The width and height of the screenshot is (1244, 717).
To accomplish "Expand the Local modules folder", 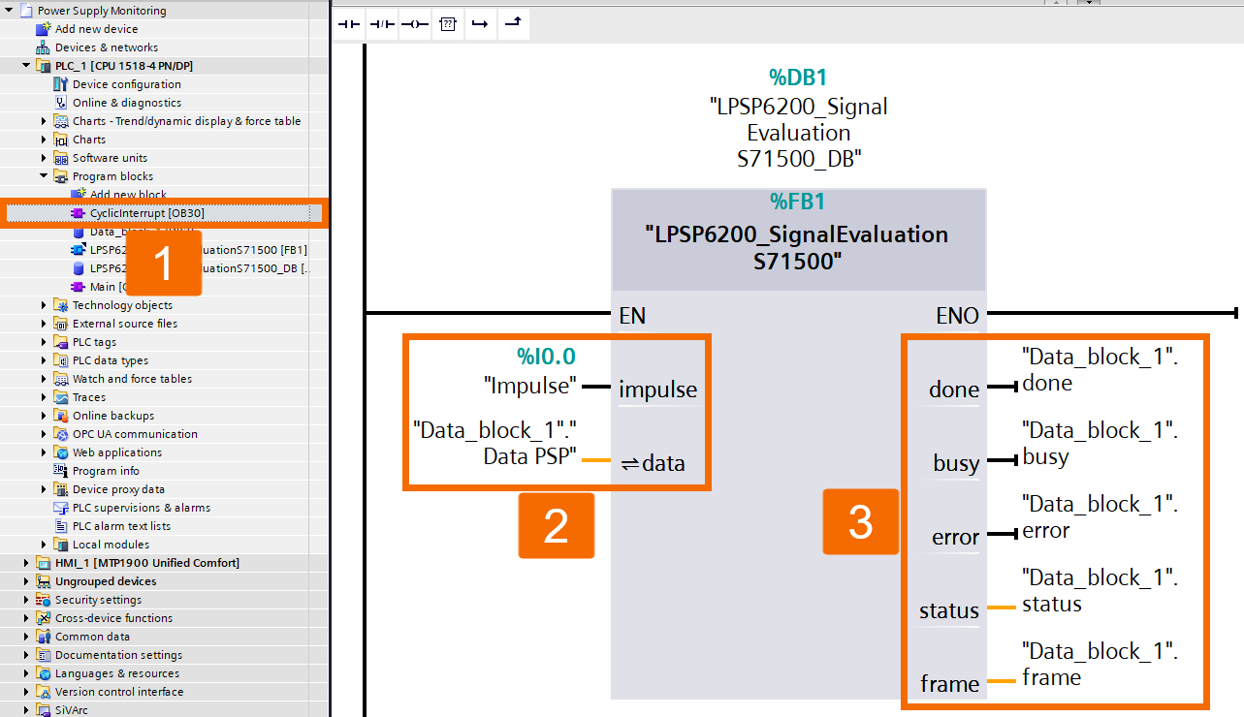I will [44, 545].
